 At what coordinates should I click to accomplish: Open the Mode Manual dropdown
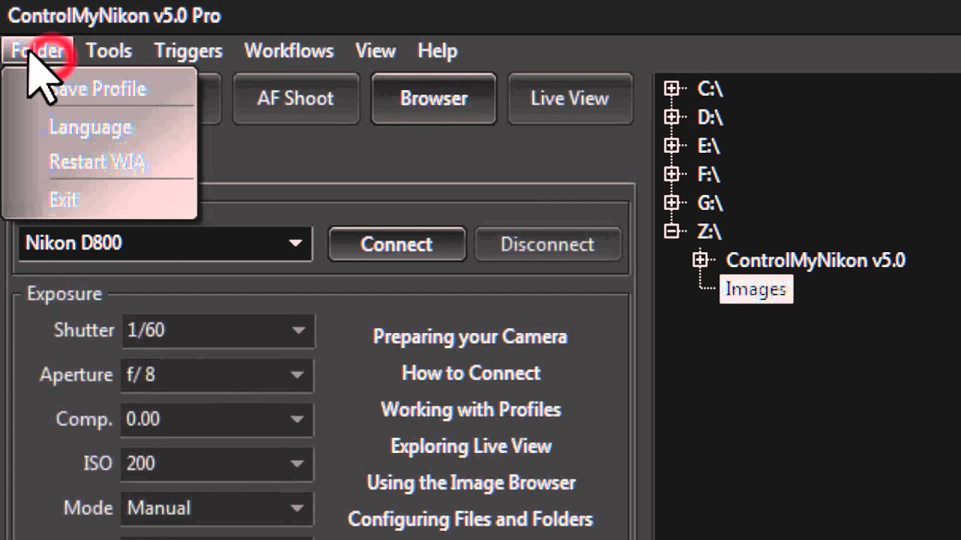coord(218,508)
